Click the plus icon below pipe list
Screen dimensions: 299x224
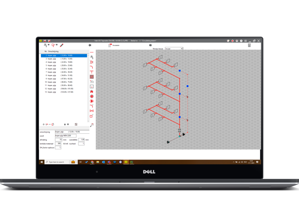(44, 124)
